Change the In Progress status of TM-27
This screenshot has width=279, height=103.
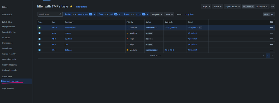(x=152, y=28)
